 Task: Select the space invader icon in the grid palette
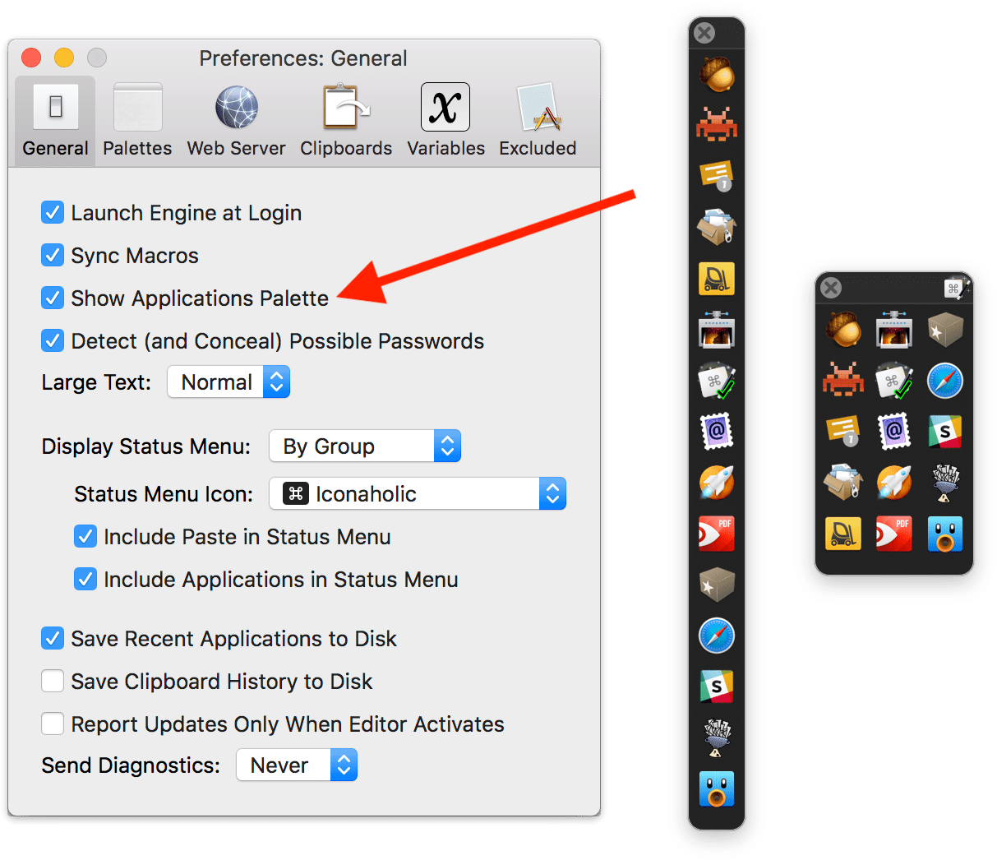(x=843, y=381)
